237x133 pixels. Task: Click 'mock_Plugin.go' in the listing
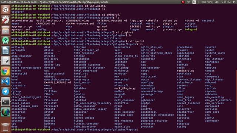coord(125,88)
